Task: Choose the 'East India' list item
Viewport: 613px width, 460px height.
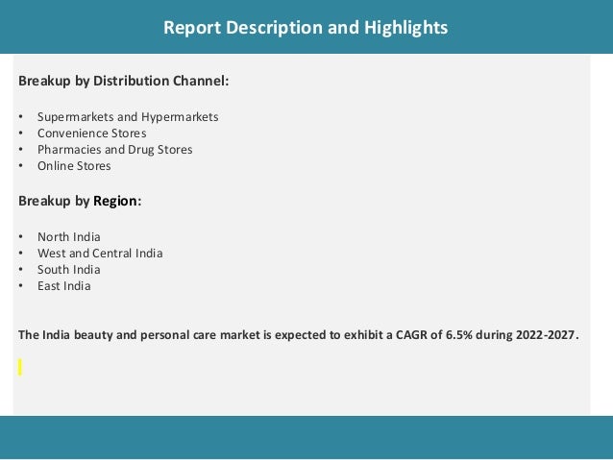Action: point(64,286)
